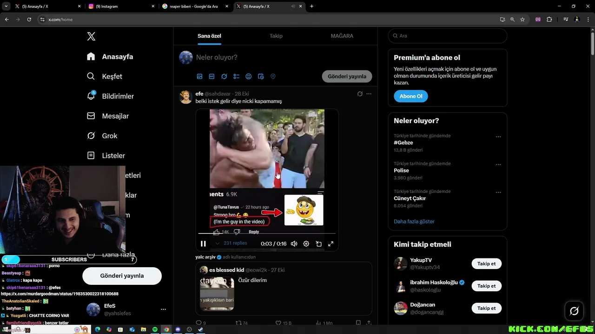Open Grok from the sidebar
The image size is (595, 334).
coord(102,136)
